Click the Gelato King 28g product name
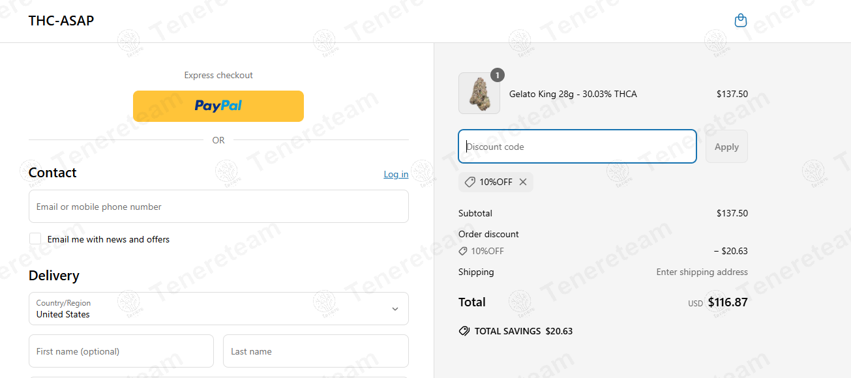851x378 pixels. coord(573,94)
